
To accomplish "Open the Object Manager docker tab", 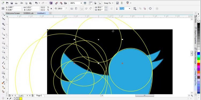I will coord(195,56).
